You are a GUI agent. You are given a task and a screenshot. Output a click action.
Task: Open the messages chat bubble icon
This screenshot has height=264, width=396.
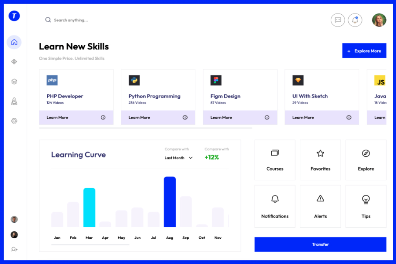pyautogui.click(x=338, y=20)
